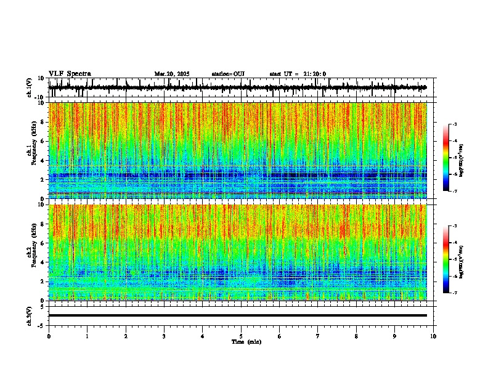Click the ch.2 'Frequency (kHz)' axis label
The height and width of the screenshot is (377, 488).
tap(33, 245)
